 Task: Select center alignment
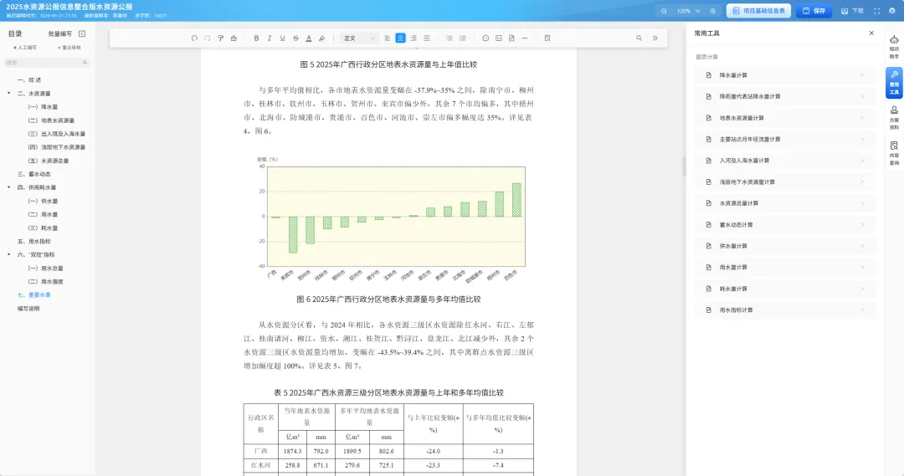point(400,38)
